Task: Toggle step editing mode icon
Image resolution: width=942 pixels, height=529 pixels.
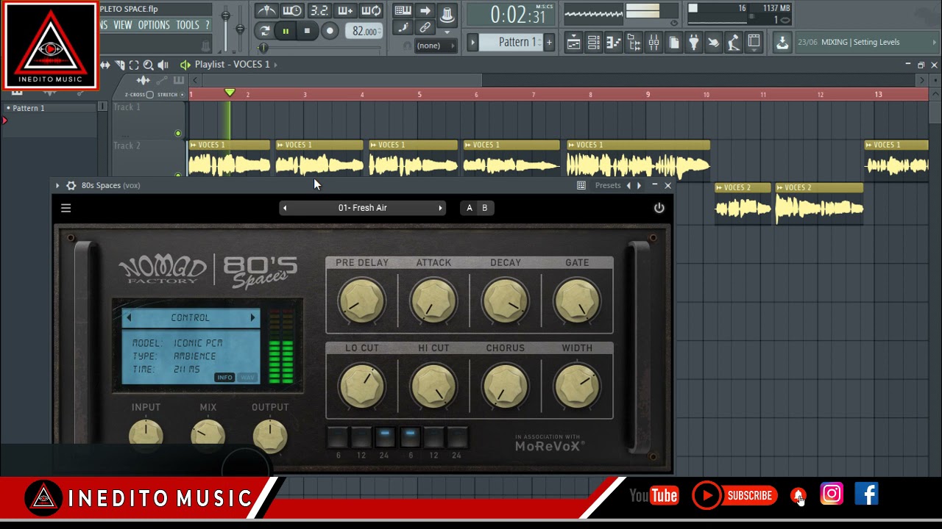Action: pyautogui.click(x=403, y=28)
